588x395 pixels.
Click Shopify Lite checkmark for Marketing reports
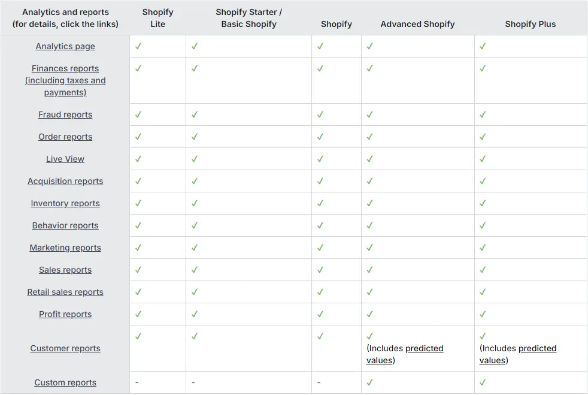[138, 248]
